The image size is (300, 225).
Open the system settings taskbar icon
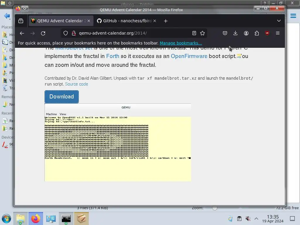coord(51,219)
